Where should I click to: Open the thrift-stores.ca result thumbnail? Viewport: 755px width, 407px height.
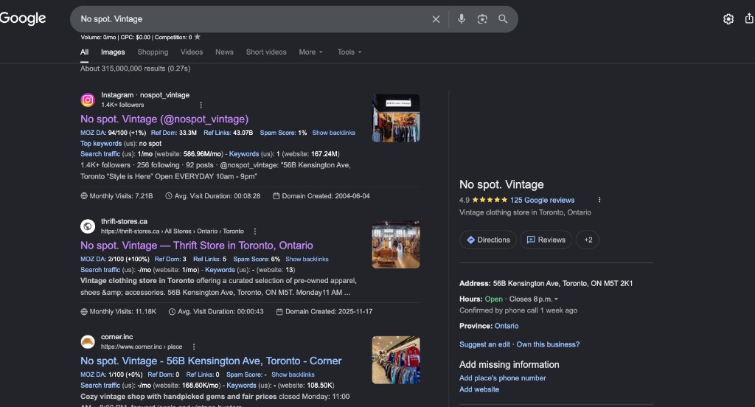[x=396, y=244]
